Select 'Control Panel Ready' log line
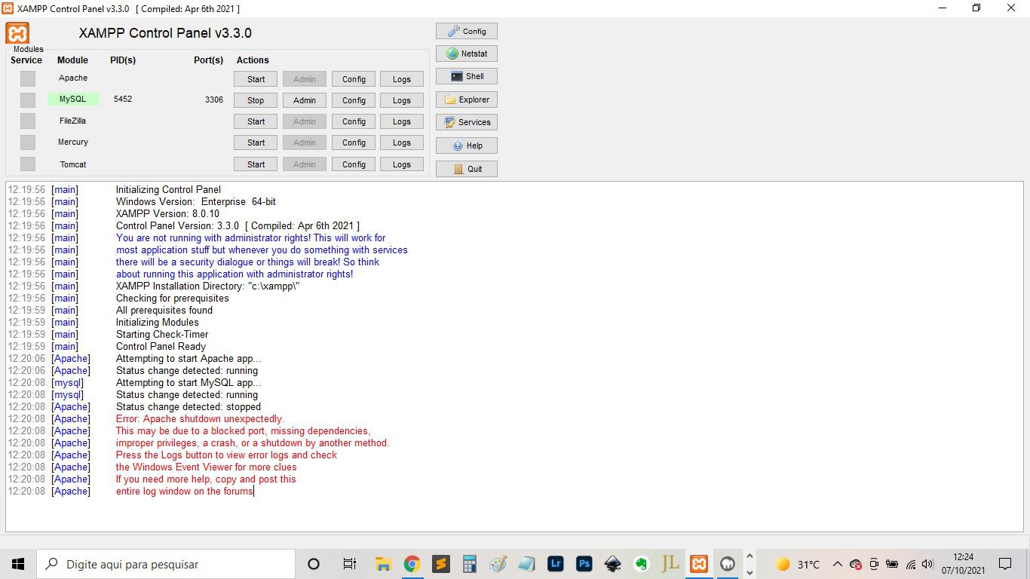The image size is (1030, 579). pyautogui.click(x=161, y=346)
